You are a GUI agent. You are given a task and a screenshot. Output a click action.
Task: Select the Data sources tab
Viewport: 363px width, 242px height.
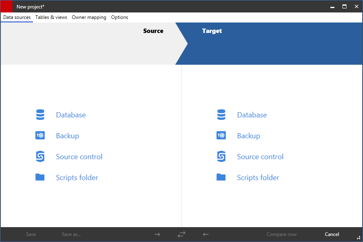[16, 17]
